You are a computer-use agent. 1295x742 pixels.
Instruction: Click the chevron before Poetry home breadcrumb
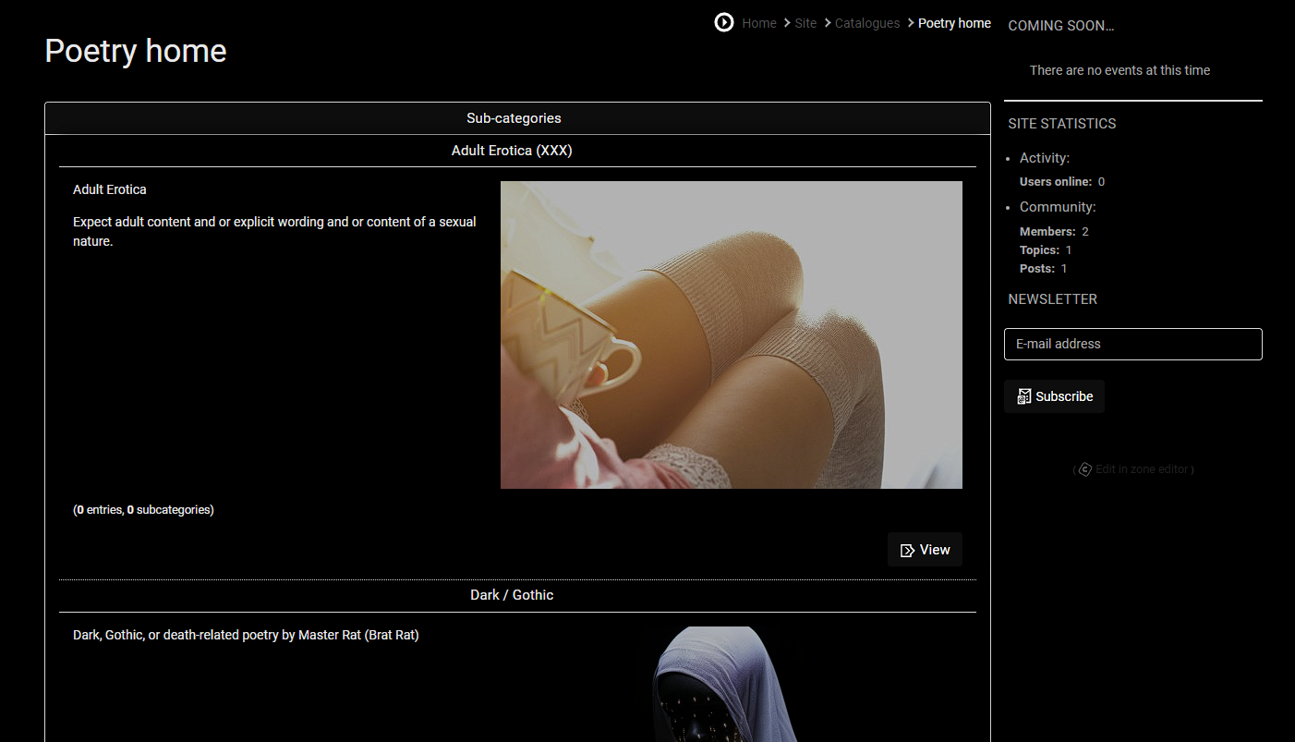(x=910, y=23)
